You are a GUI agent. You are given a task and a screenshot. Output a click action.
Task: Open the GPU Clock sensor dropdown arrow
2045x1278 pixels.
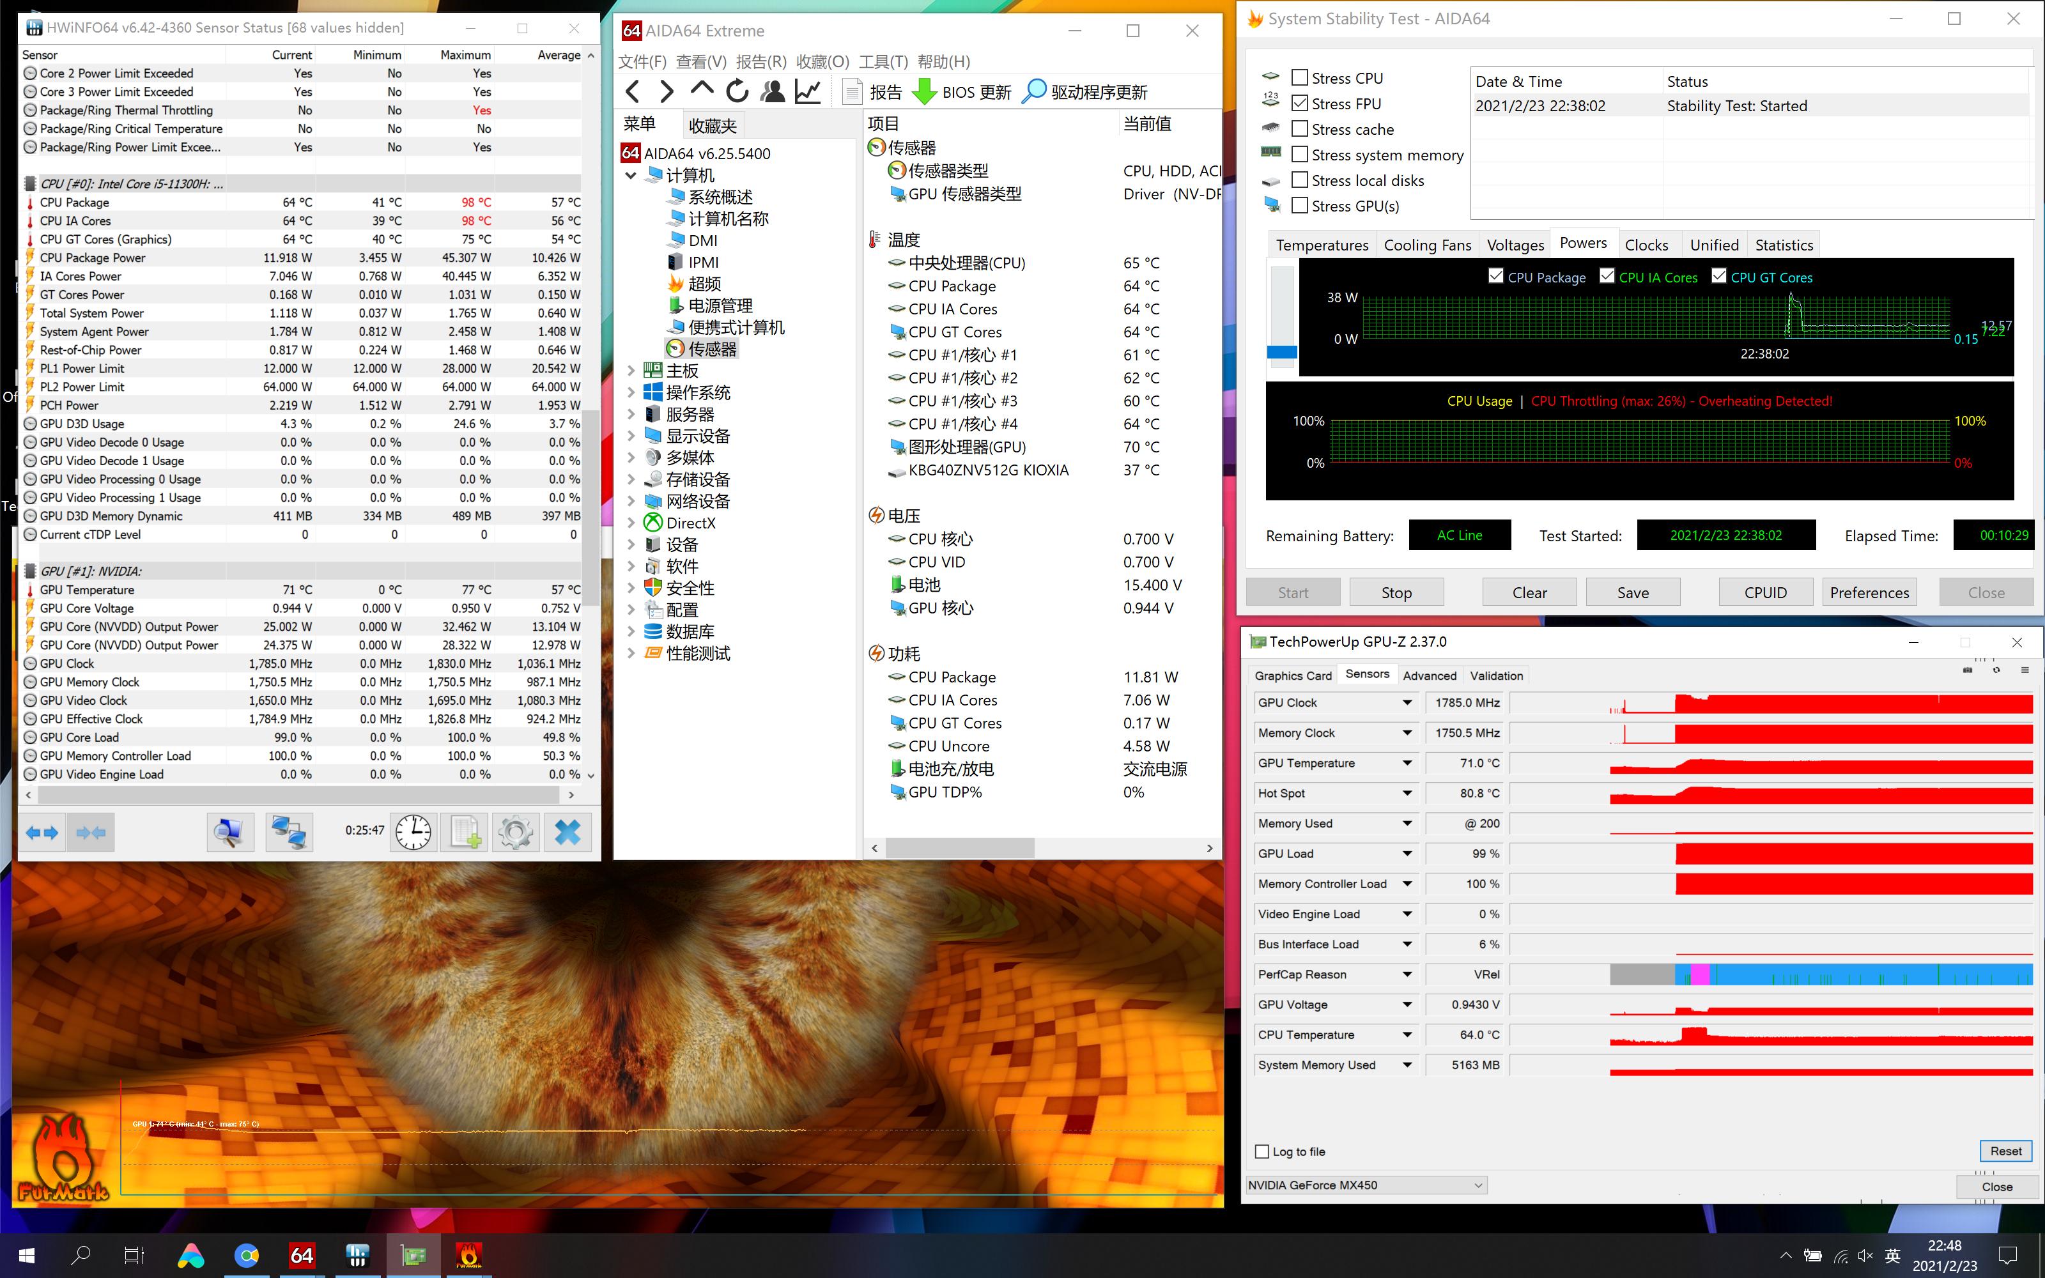click(1407, 702)
